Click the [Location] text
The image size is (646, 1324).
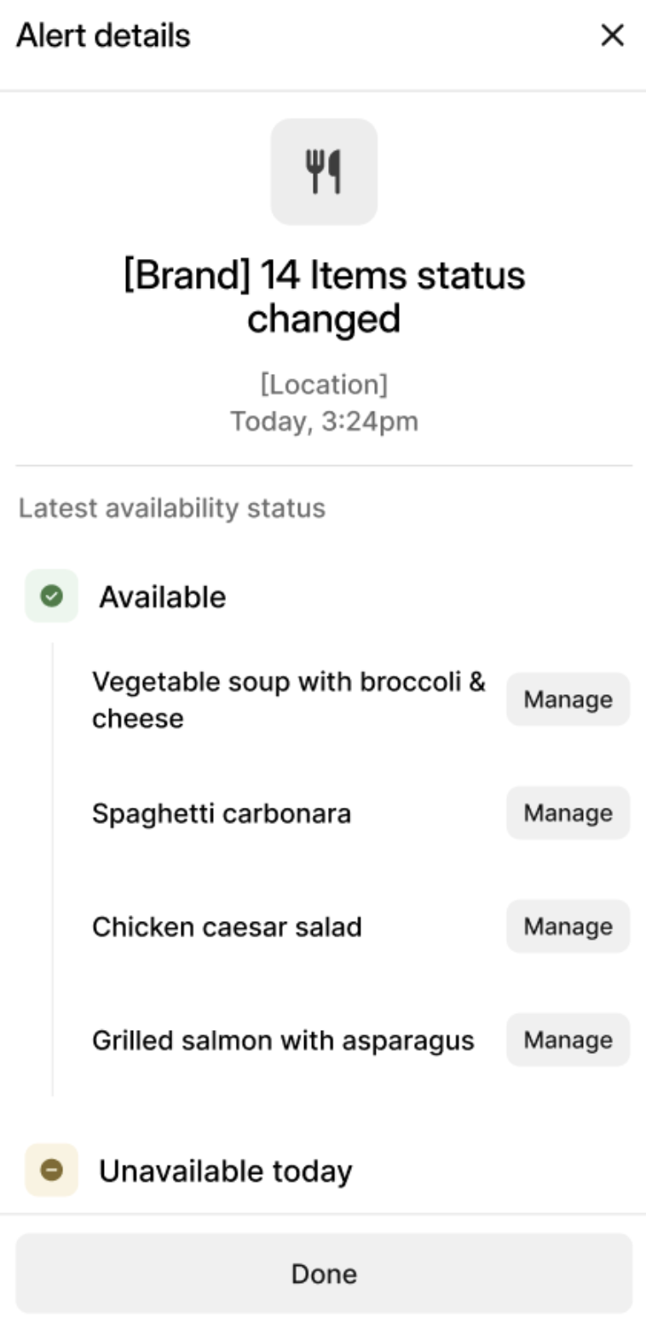(324, 384)
